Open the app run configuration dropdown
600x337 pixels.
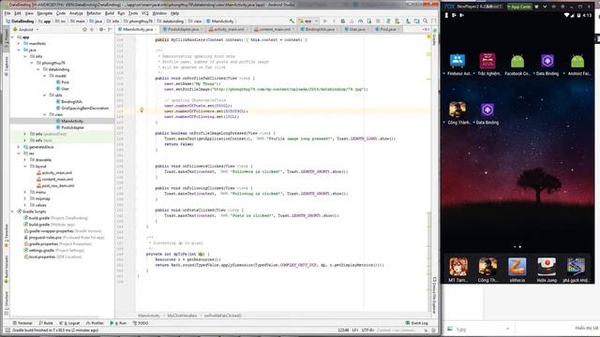point(308,21)
